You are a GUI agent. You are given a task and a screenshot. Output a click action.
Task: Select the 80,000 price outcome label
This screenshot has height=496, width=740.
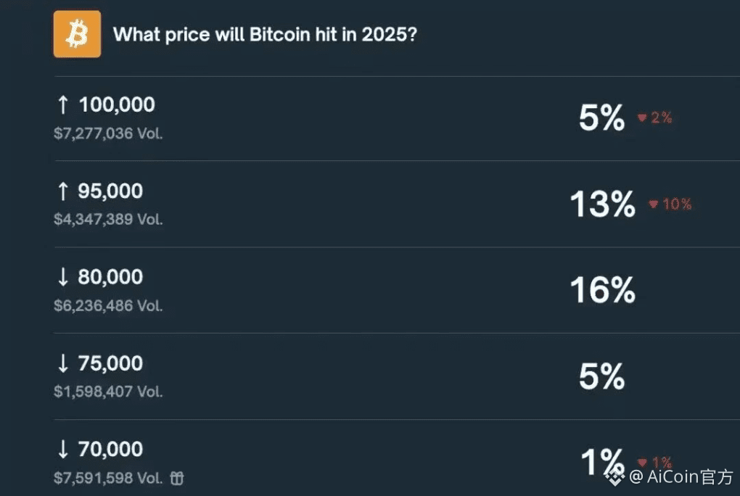click(x=110, y=277)
